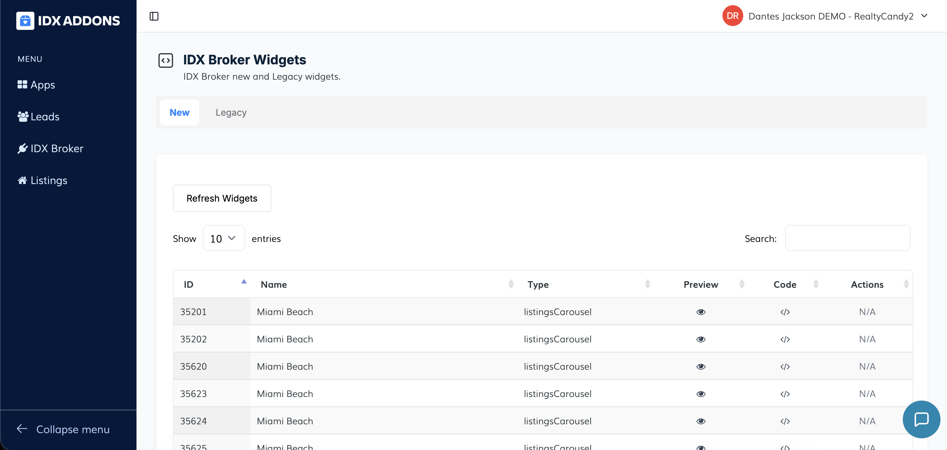The height and width of the screenshot is (450, 947).
Task: Click the Refresh Widgets button
Action: tap(222, 198)
